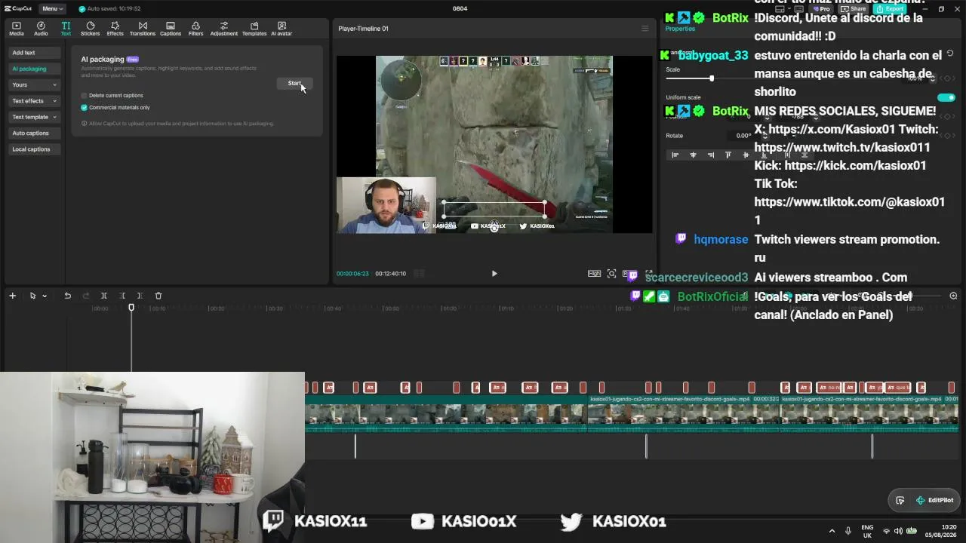Delete right of the playhead
This screenshot has width=966, height=543.
[x=140, y=296]
